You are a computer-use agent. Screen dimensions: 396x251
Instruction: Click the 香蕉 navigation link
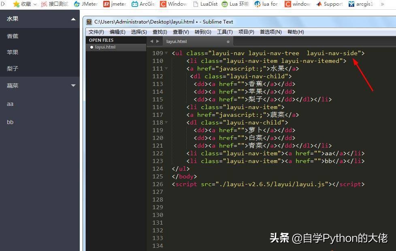13,36
